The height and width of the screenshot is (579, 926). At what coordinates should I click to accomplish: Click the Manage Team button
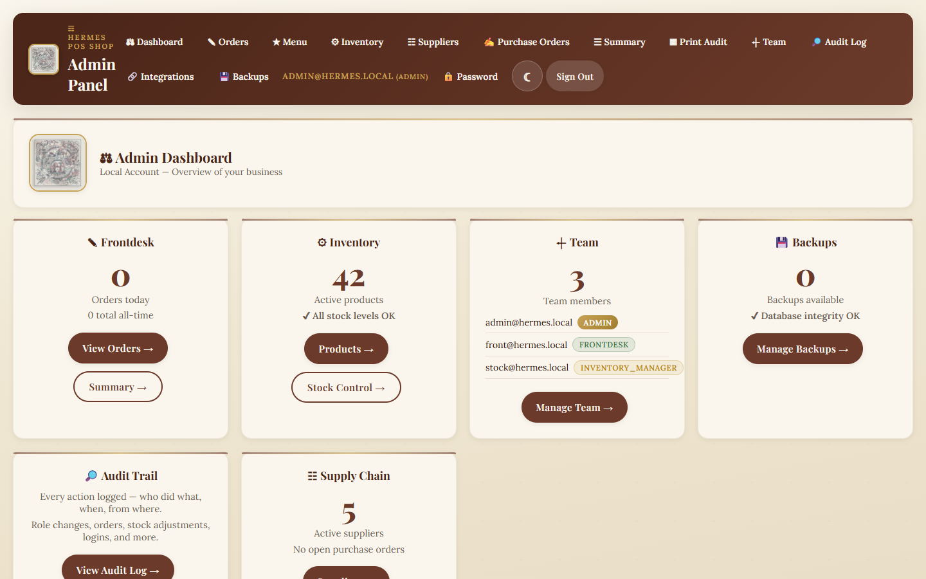574,407
